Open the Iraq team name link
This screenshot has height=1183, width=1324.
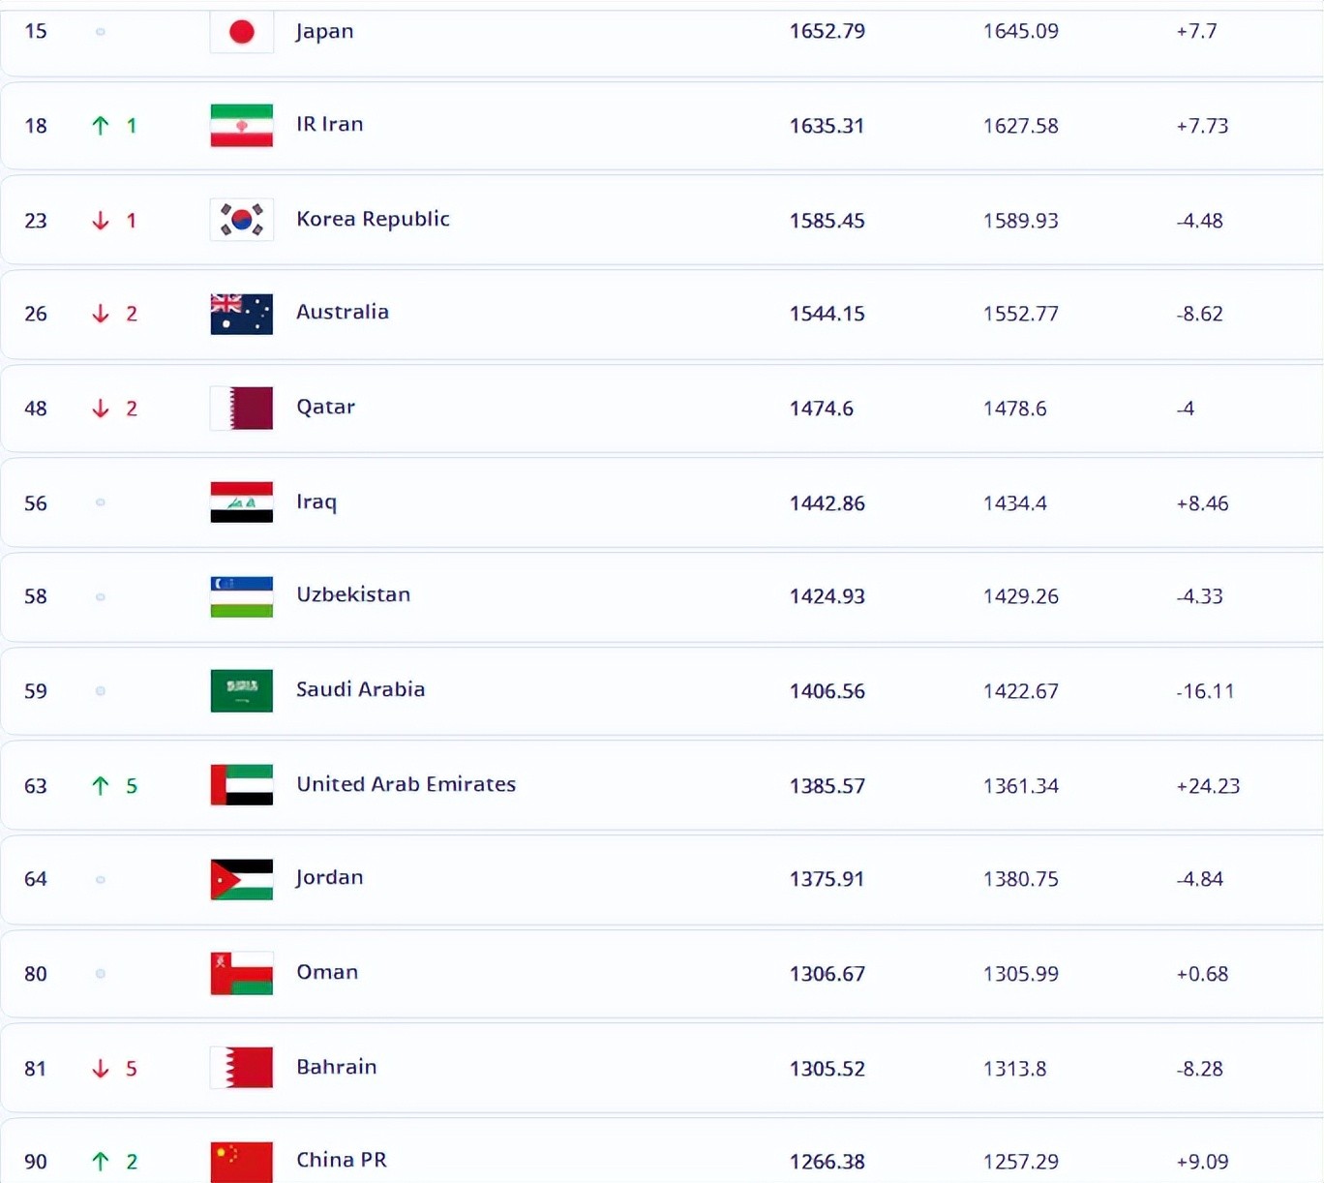tap(316, 501)
